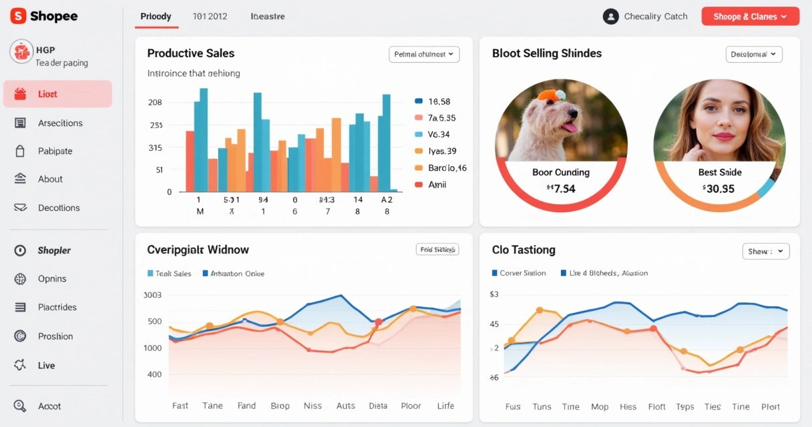Click the Accot search icon

pos(20,406)
